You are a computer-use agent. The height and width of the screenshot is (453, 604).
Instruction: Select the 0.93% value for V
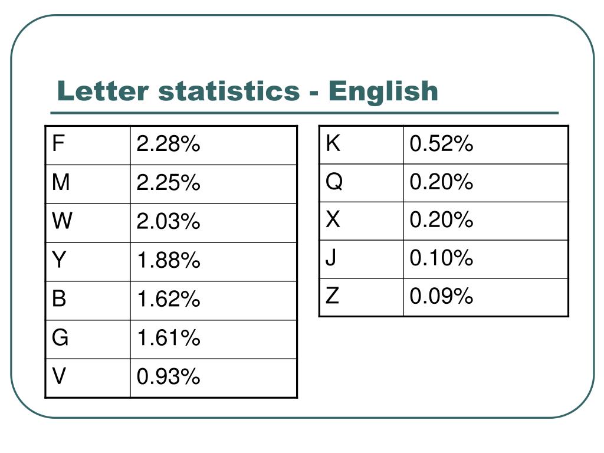[x=214, y=378]
